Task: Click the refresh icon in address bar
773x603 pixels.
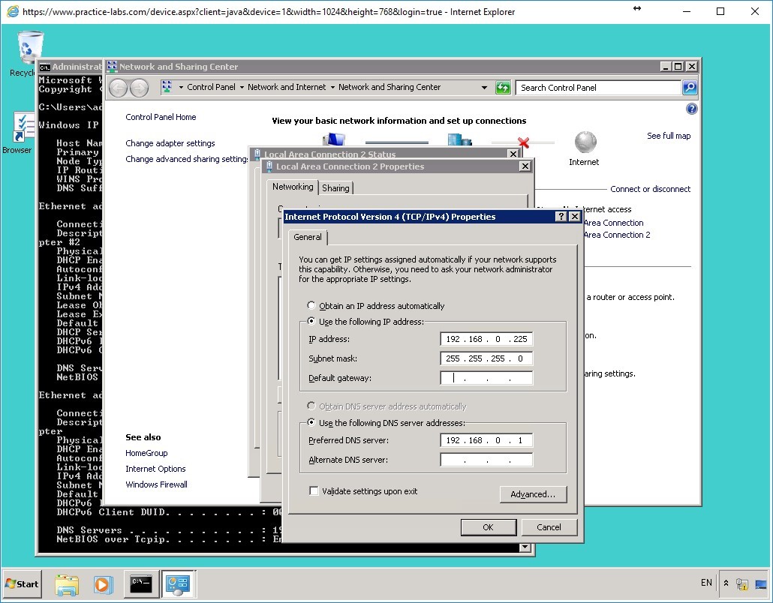Action: click(503, 87)
